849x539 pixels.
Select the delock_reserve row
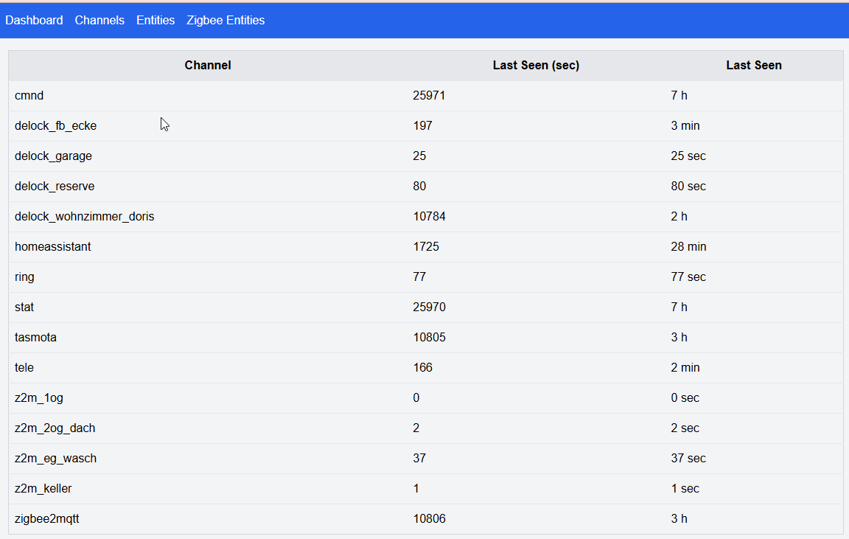click(x=55, y=187)
